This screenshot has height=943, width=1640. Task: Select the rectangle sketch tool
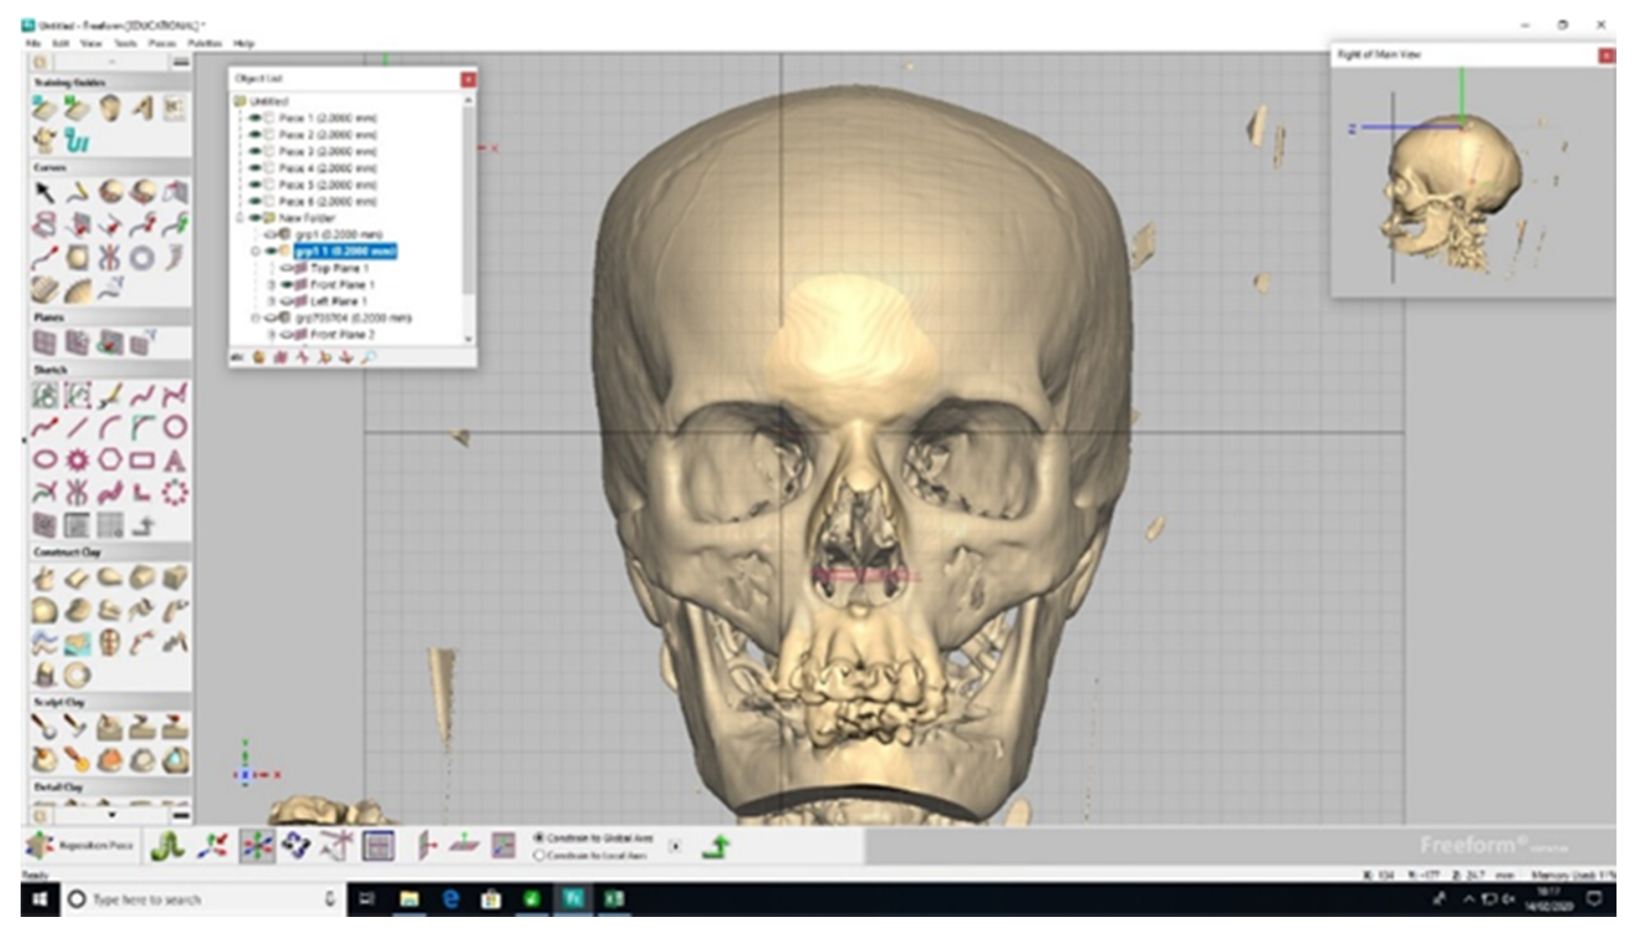click(142, 461)
